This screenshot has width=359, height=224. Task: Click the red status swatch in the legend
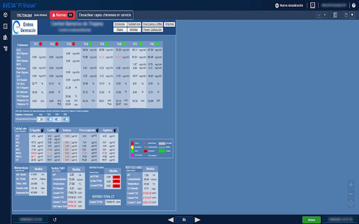tap(132, 143)
